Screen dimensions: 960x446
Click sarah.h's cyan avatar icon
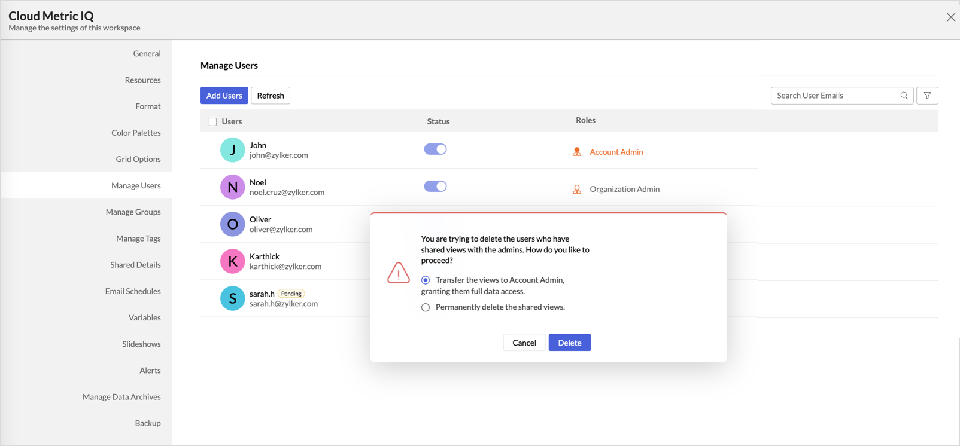(232, 298)
